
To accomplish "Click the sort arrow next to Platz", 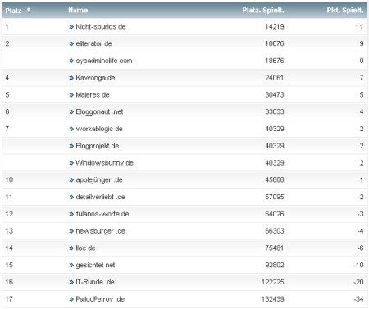I will 29,11.
